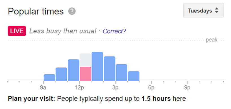
Task: Click the gray usual 12p bar area
Action: [86, 60]
